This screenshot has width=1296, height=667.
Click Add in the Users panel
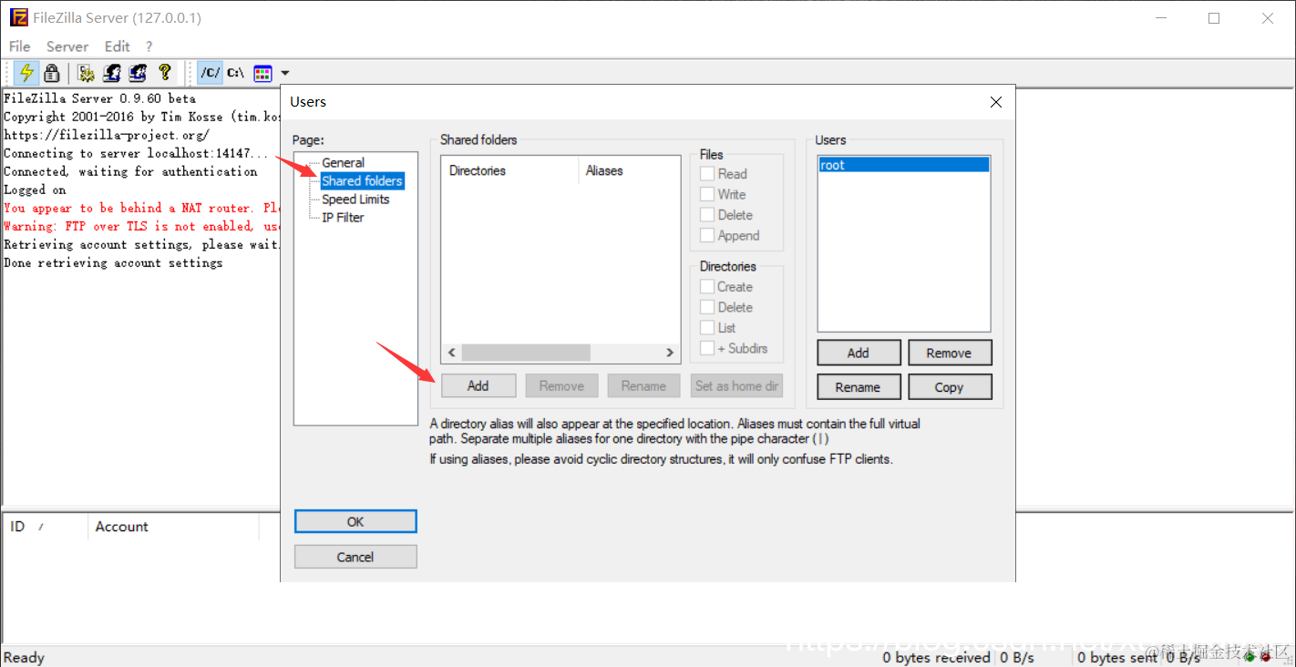(859, 353)
